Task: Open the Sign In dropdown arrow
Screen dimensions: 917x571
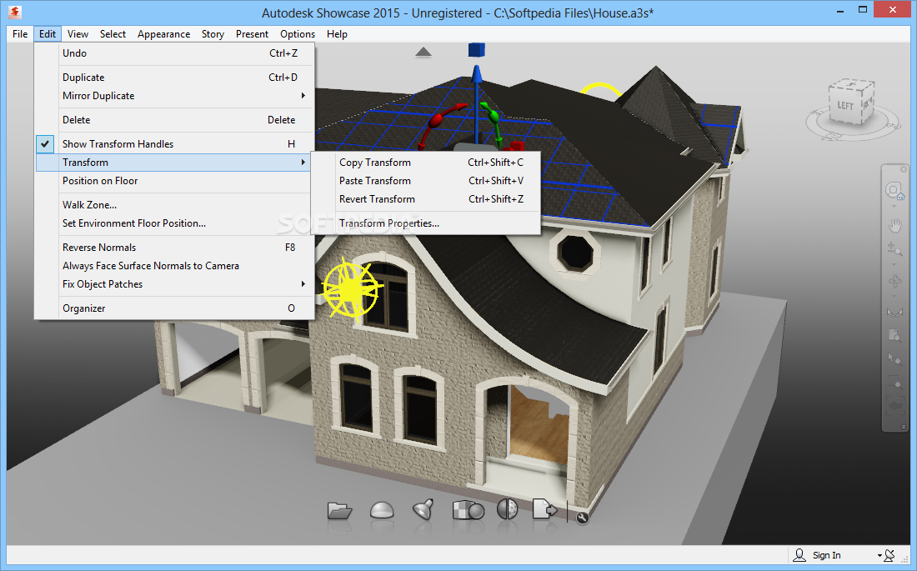Action: pos(879,556)
